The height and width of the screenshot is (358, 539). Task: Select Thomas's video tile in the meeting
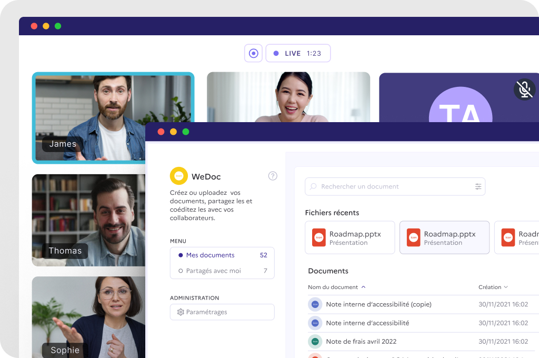(x=88, y=220)
